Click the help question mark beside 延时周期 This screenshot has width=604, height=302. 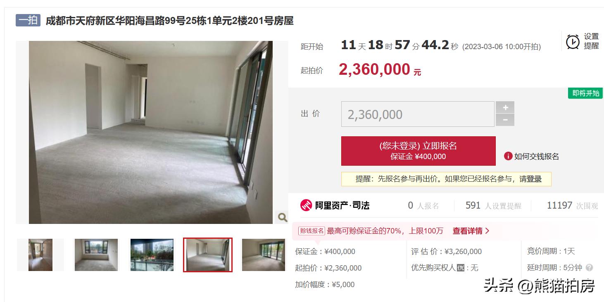pyautogui.click(x=590, y=268)
